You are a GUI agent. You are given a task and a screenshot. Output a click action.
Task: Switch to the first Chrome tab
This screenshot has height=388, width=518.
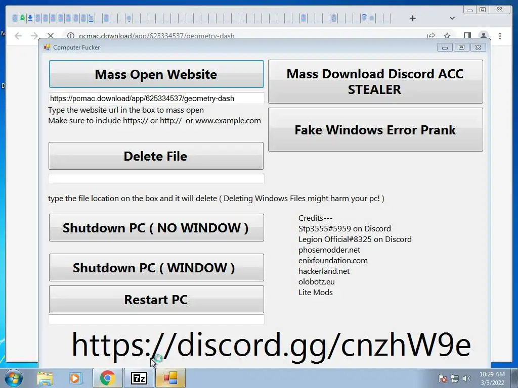tap(15, 18)
